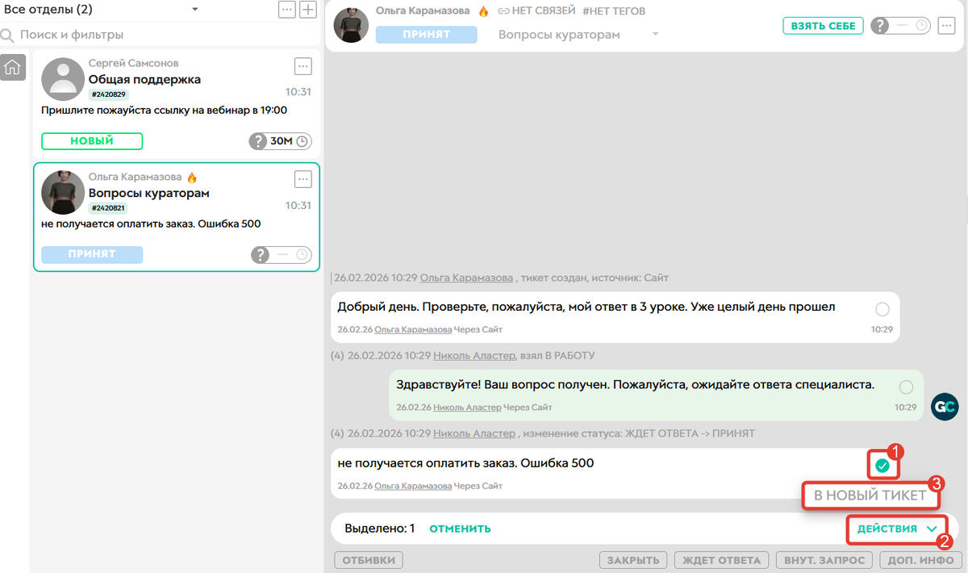Choose В НОВЫЙ ТИКЕТ from the menu
Viewport: 968px width, 573px height.
tap(870, 496)
